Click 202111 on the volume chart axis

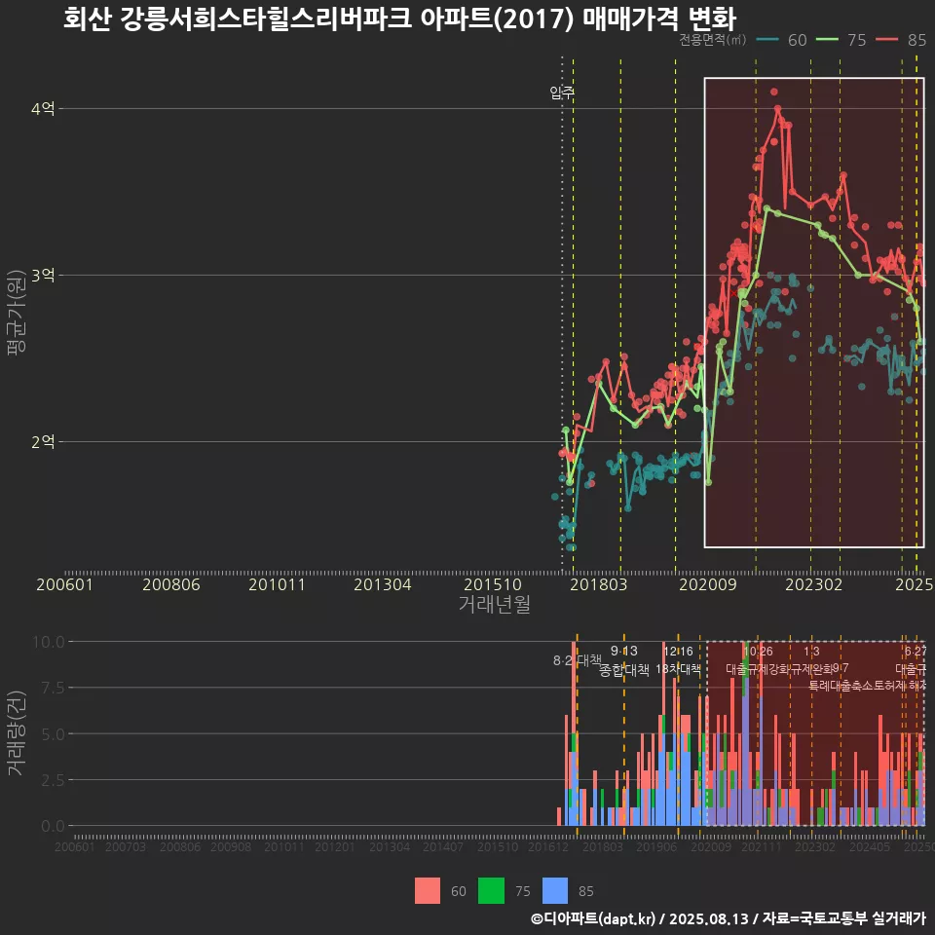pos(762,846)
